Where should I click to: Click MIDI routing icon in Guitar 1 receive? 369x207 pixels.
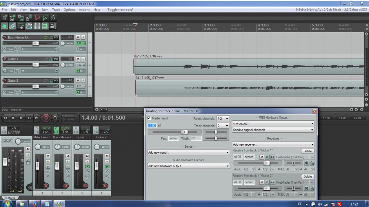tap(307, 163)
